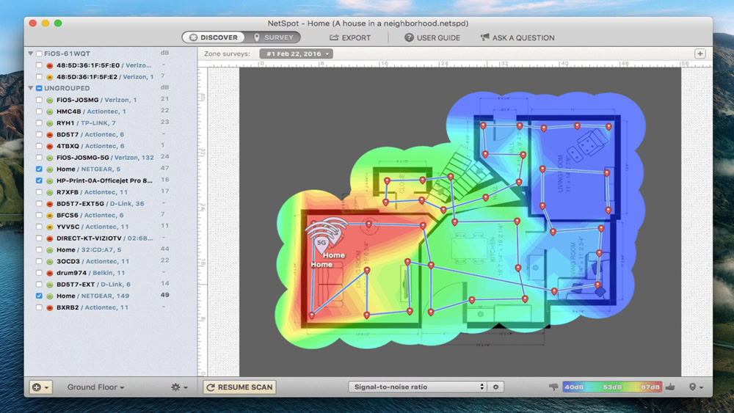
Task: Open the sidebar gear settings menu
Action: tap(179, 387)
